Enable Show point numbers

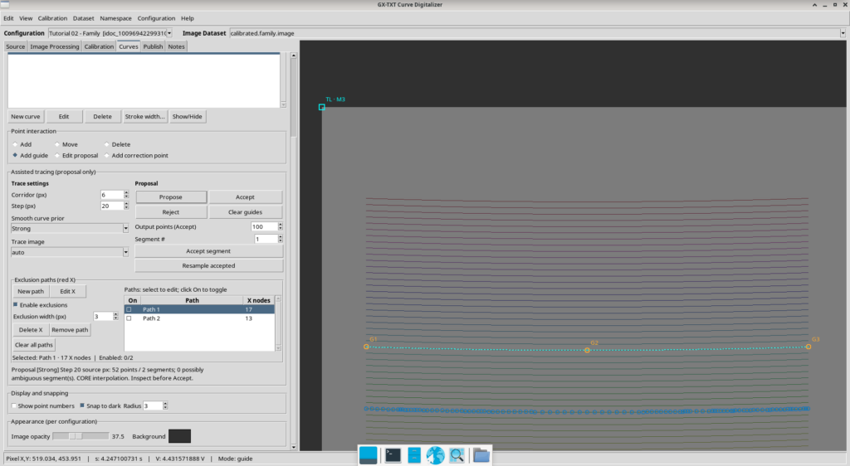(x=14, y=405)
